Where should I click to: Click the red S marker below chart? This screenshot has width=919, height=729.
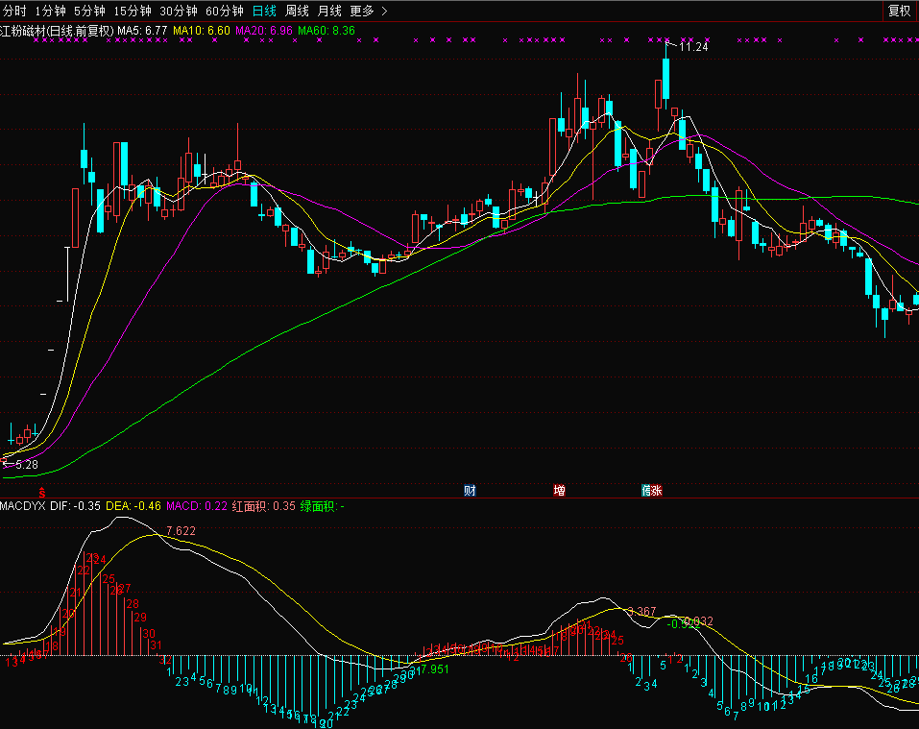click(x=42, y=493)
